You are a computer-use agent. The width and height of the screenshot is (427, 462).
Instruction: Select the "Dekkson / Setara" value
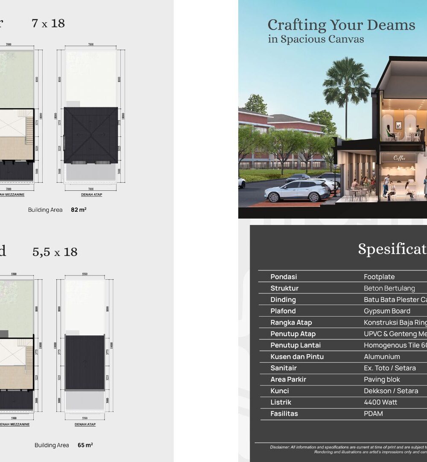[391, 391]
